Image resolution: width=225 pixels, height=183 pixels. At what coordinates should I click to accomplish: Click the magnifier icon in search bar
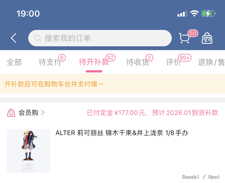coord(38,38)
